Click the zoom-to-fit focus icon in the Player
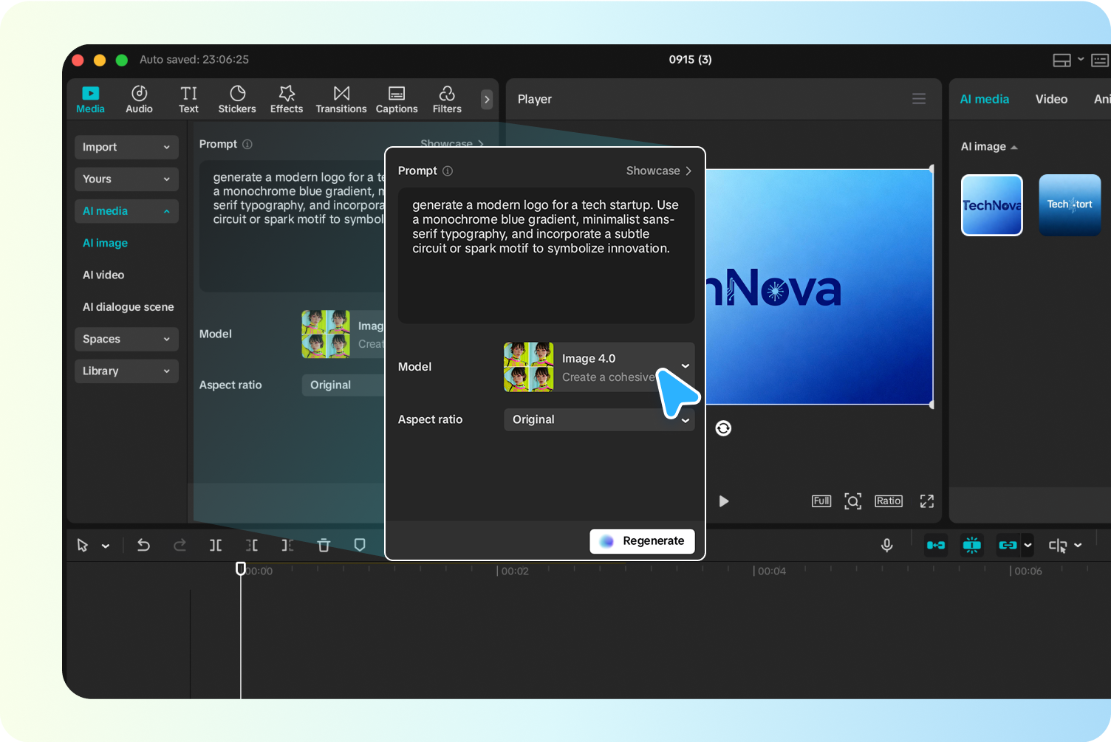Screen dimensions: 1111x742 (x=853, y=501)
